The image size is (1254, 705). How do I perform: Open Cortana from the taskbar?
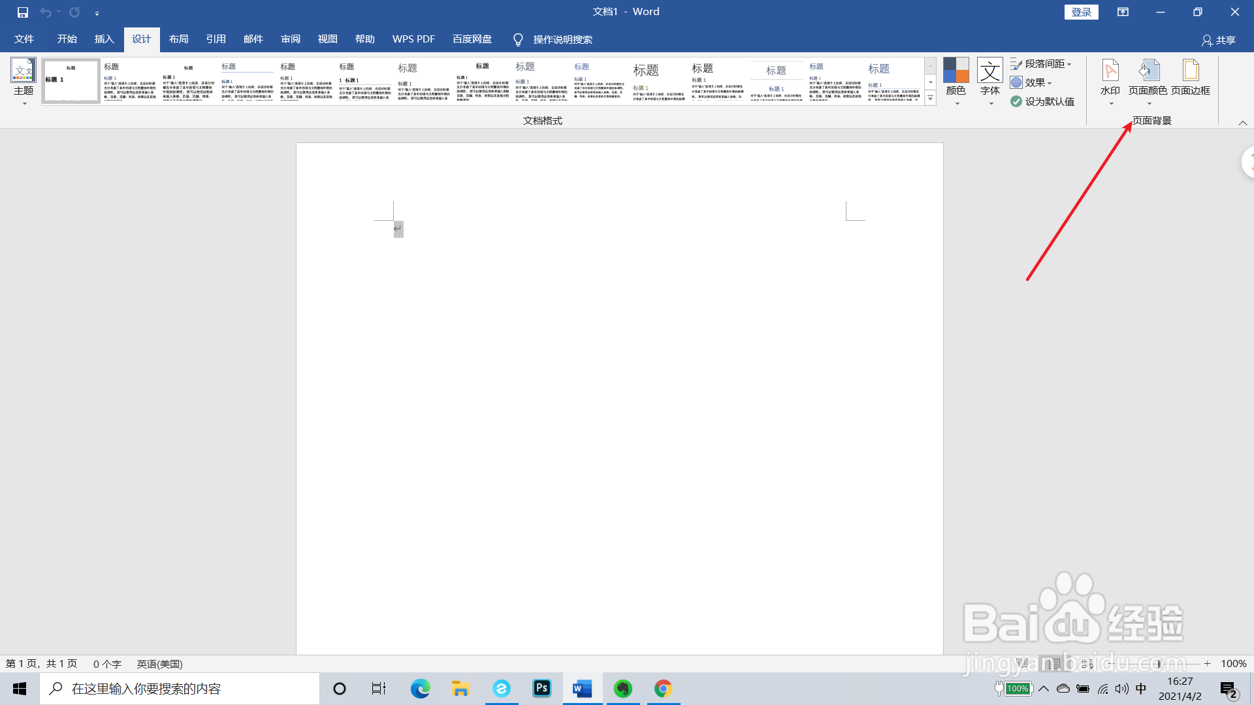click(340, 689)
